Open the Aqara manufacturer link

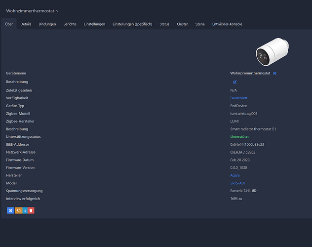pyautogui.click(x=235, y=175)
